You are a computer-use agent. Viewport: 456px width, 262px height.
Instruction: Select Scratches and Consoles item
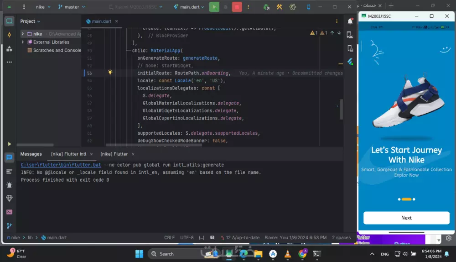tap(54, 50)
